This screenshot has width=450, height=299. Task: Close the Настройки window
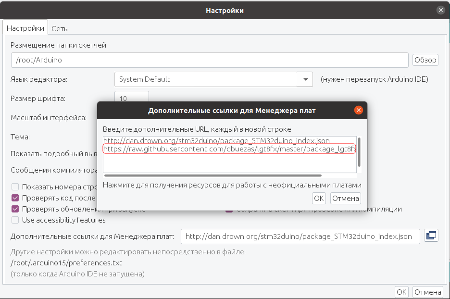441,10
